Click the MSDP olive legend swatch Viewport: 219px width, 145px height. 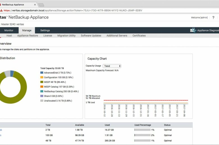(x=42, y=82)
